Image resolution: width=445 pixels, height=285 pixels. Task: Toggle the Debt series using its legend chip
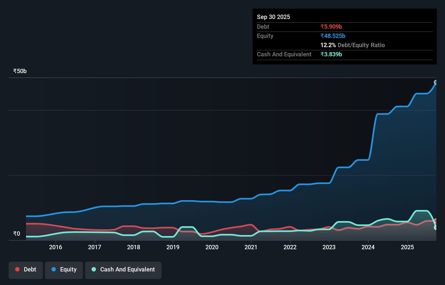(x=26, y=270)
